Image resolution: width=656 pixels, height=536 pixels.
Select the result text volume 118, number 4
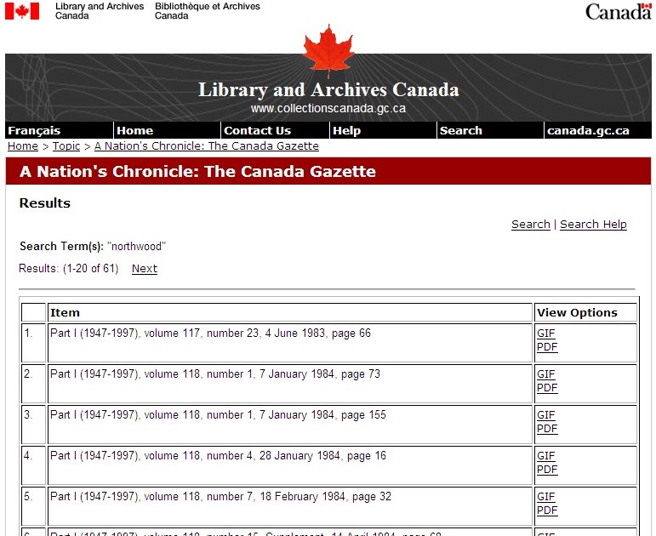point(198,455)
